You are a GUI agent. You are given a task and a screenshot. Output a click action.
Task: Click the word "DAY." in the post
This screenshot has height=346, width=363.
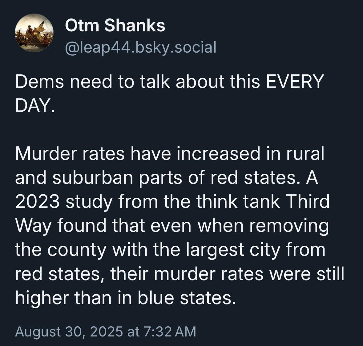tap(35, 105)
